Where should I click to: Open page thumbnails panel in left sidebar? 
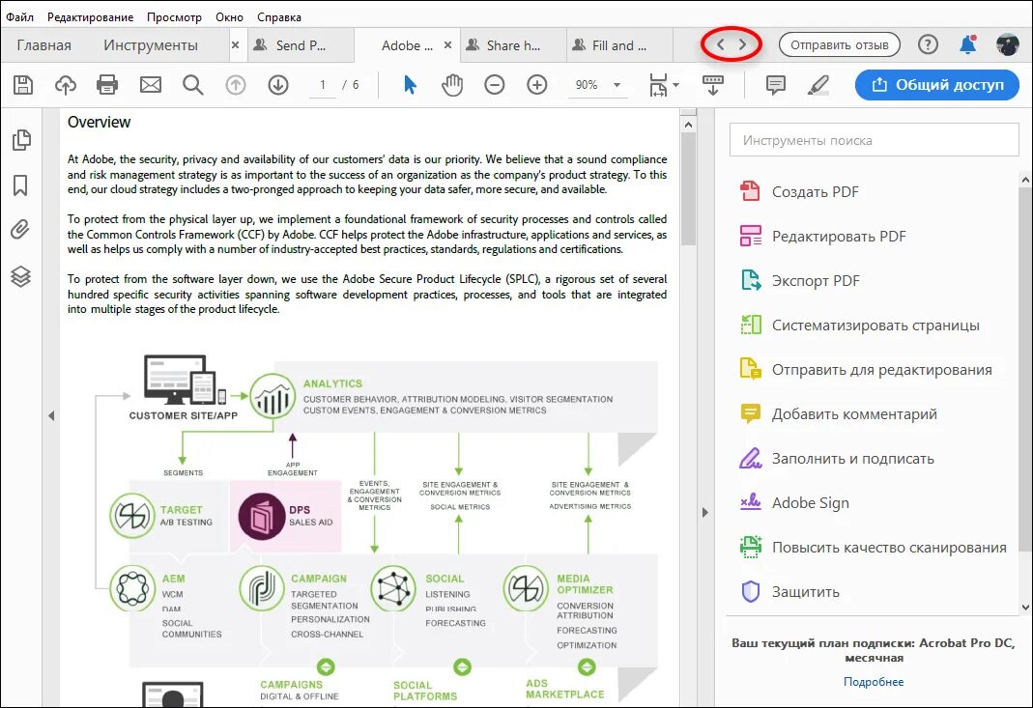[x=21, y=140]
